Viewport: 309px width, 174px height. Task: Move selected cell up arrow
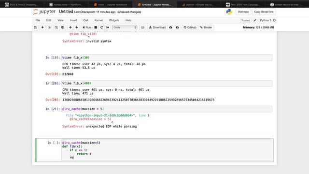pos(70,28)
